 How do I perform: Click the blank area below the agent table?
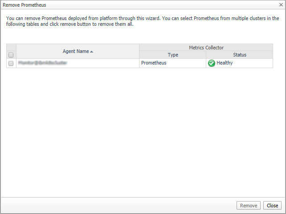click(x=143, y=133)
